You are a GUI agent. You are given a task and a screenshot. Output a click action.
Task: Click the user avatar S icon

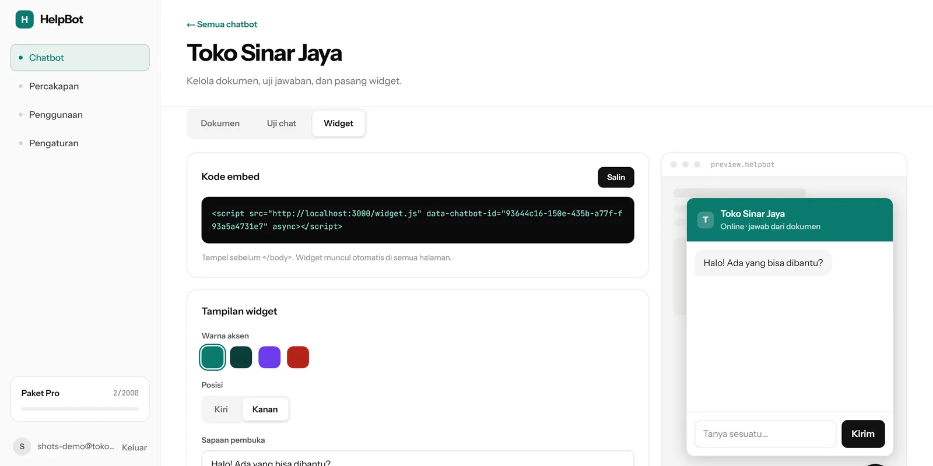pos(22,446)
